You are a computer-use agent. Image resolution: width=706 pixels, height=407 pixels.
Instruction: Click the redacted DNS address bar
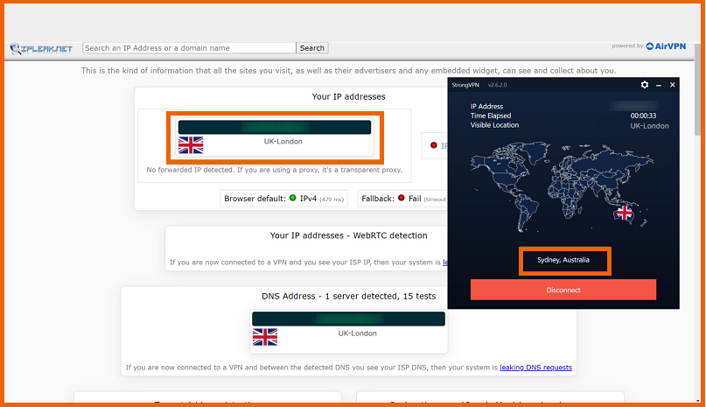coord(348,319)
